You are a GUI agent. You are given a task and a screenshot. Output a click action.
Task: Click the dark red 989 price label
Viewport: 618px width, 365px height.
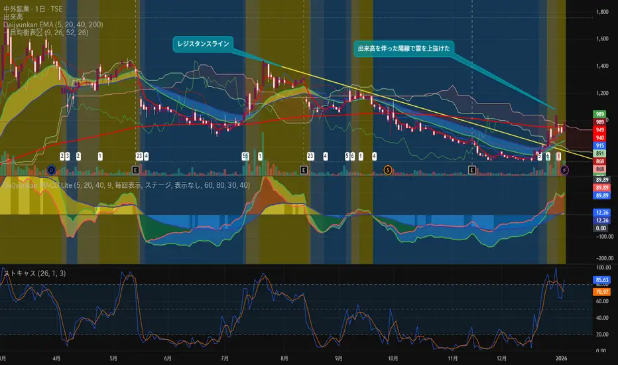(600, 122)
